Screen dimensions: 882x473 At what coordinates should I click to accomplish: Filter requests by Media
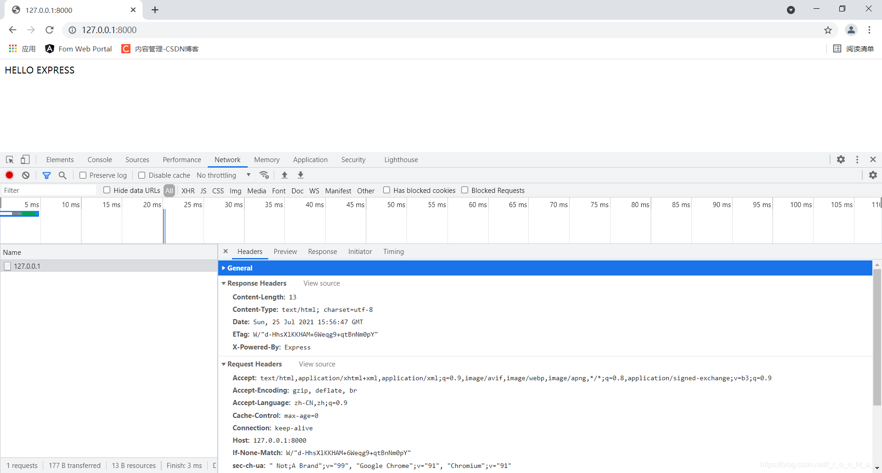click(x=256, y=191)
